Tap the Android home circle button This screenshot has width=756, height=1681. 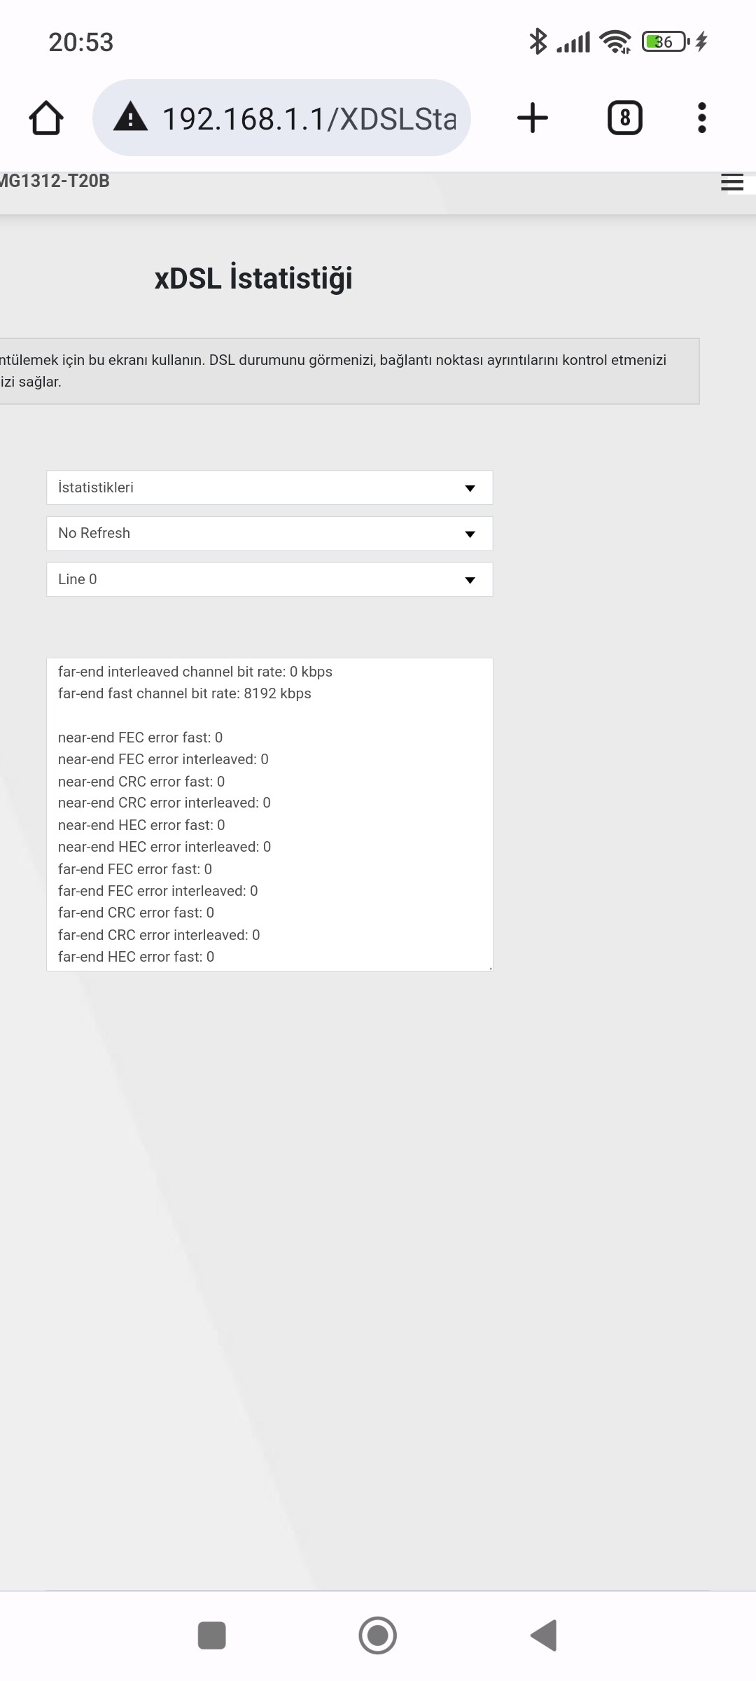378,1635
